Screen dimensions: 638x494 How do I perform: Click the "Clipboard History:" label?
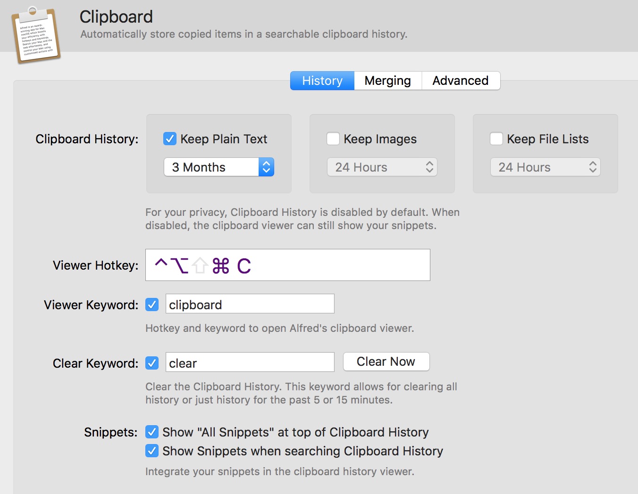(87, 139)
